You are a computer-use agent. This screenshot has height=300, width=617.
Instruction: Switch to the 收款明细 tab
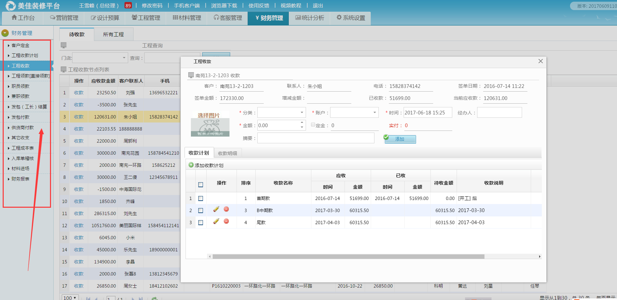pos(227,153)
